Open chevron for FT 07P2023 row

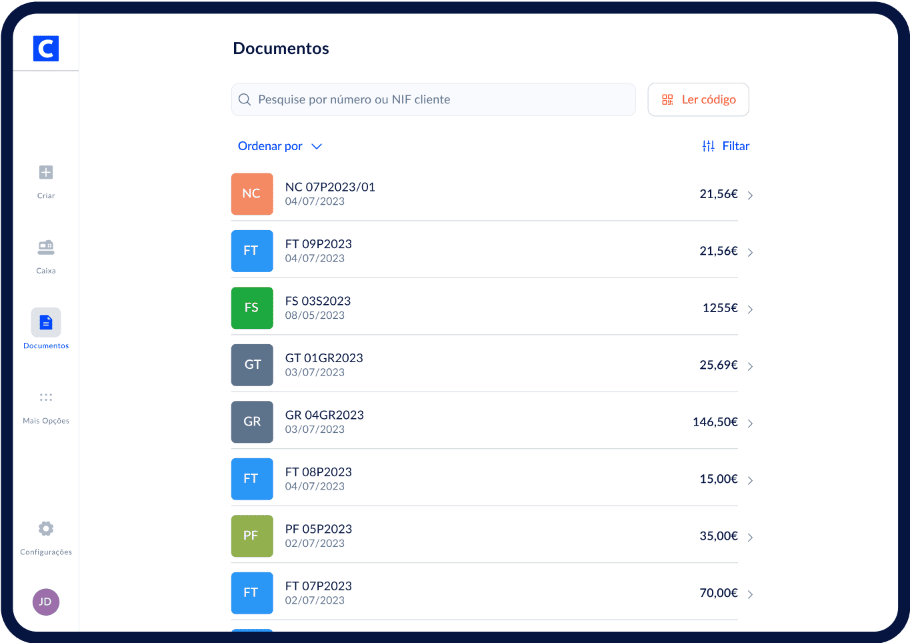[750, 594]
